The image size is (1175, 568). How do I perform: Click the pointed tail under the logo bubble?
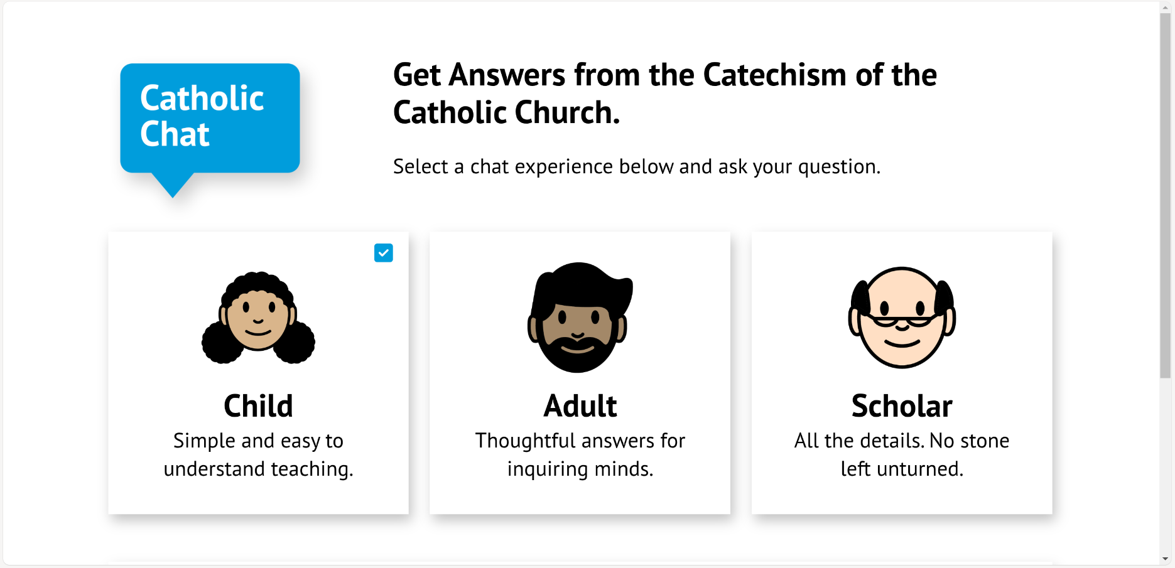(173, 185)
